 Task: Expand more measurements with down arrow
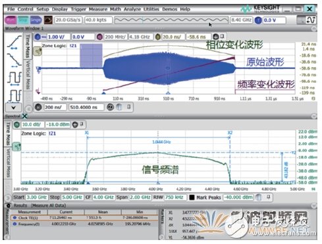[14, 108]
